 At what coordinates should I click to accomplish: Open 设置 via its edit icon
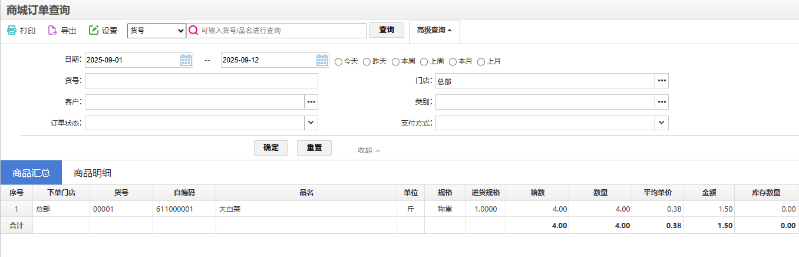(x=94, y=30)
